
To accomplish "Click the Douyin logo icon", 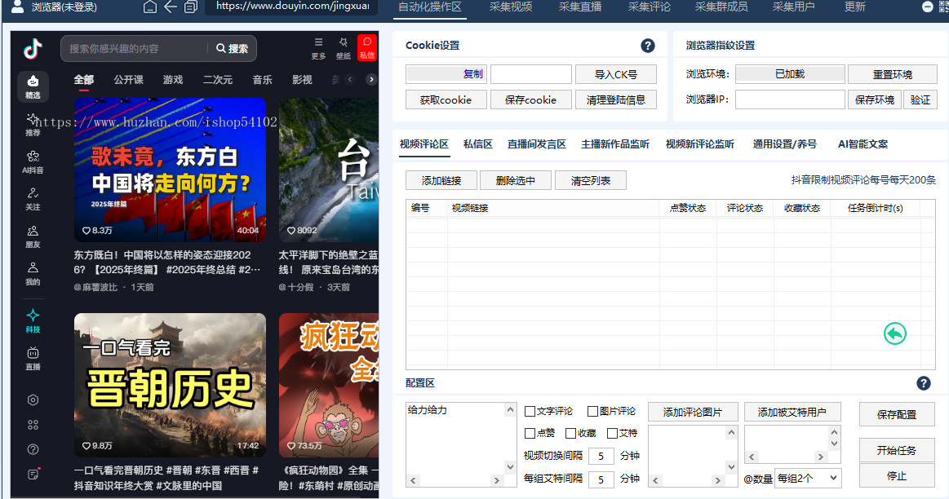I will pos(33,48).
